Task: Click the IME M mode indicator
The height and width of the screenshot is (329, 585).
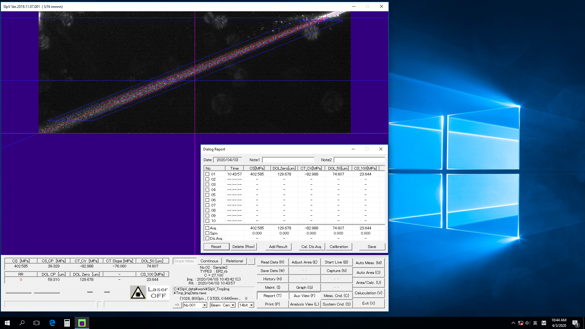Action: point(544,323)
